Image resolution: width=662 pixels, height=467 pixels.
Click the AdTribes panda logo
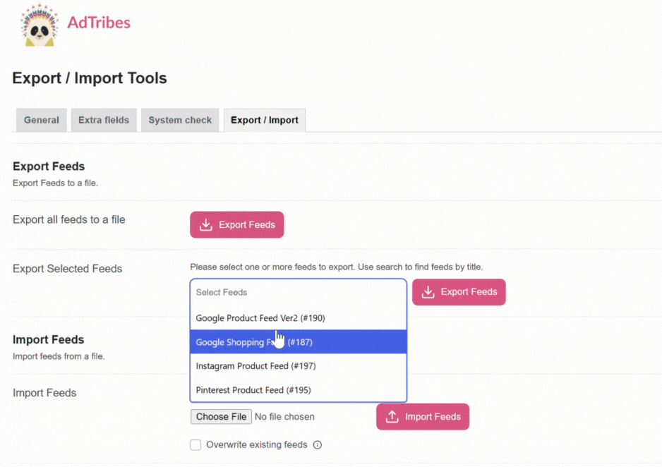coord(39,25)
